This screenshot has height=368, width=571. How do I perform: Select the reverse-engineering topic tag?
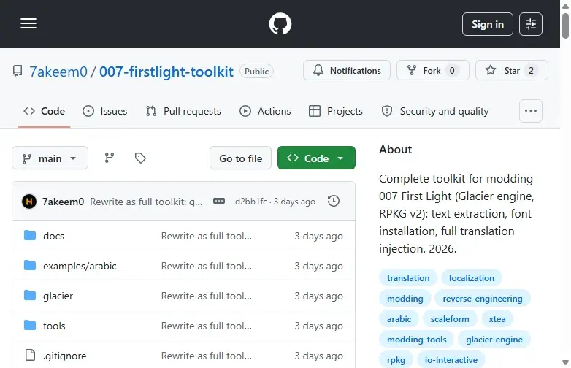483,299
